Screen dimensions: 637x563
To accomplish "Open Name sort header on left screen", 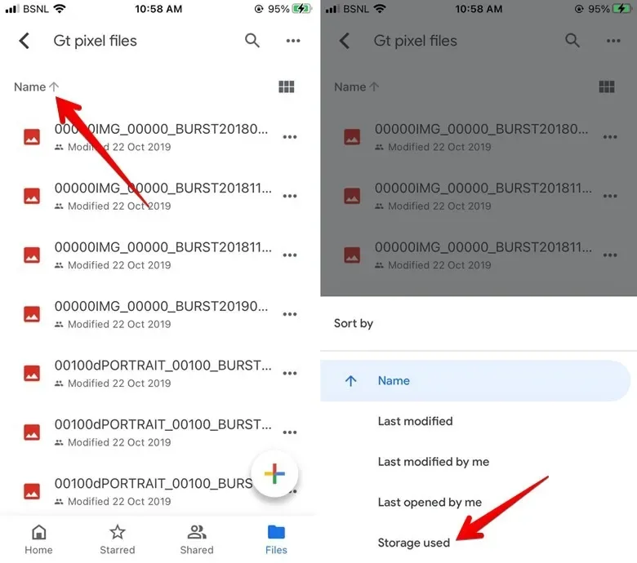I will [36, 86].
